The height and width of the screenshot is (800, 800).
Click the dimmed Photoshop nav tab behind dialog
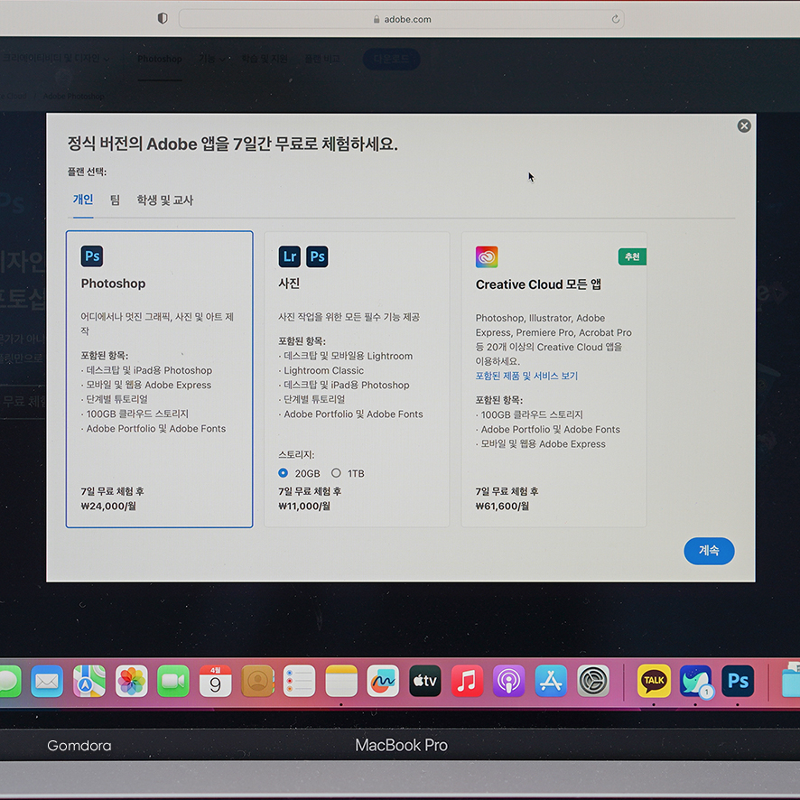tap(160, 59)
